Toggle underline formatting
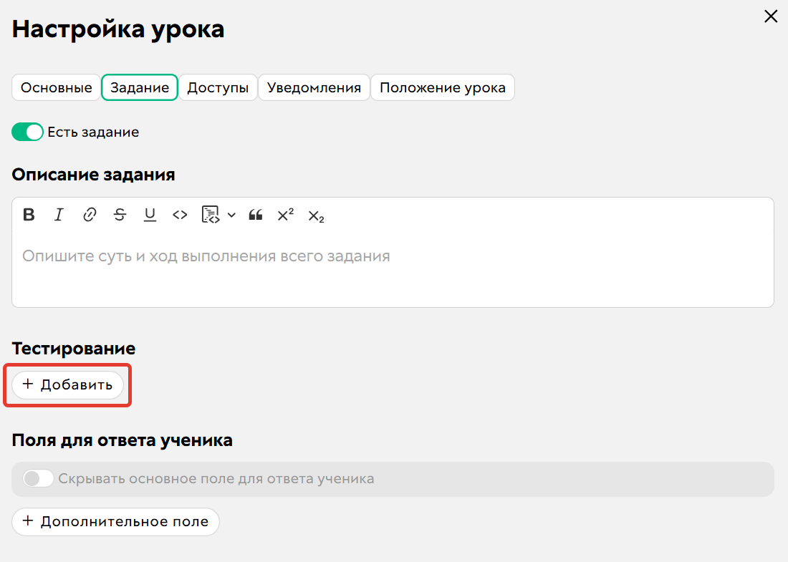Image resolution: width=788 pixels, height=562 pixels. pos(150,214)
